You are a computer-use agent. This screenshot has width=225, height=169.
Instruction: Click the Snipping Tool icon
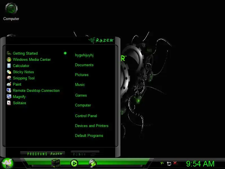pyautogui.click(x=9, y=78)
